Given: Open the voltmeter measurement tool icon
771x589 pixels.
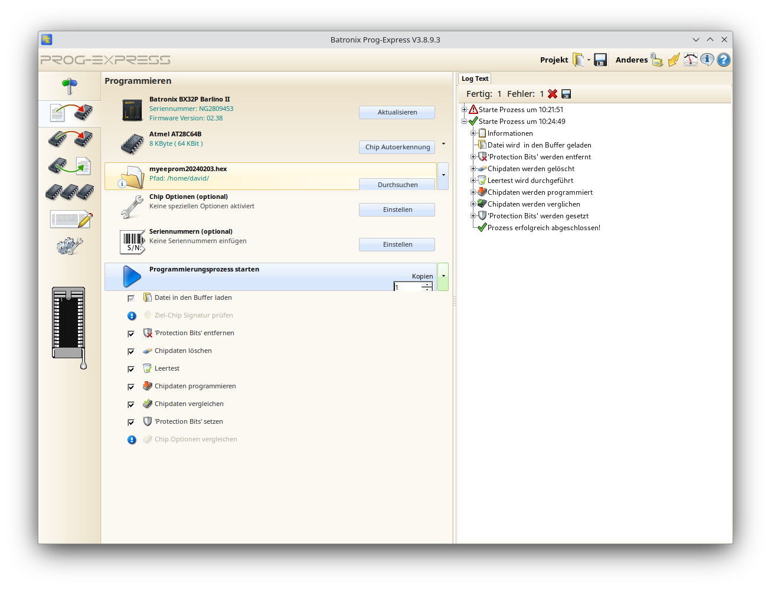Looking at the screenshot, I should [690, 59].
